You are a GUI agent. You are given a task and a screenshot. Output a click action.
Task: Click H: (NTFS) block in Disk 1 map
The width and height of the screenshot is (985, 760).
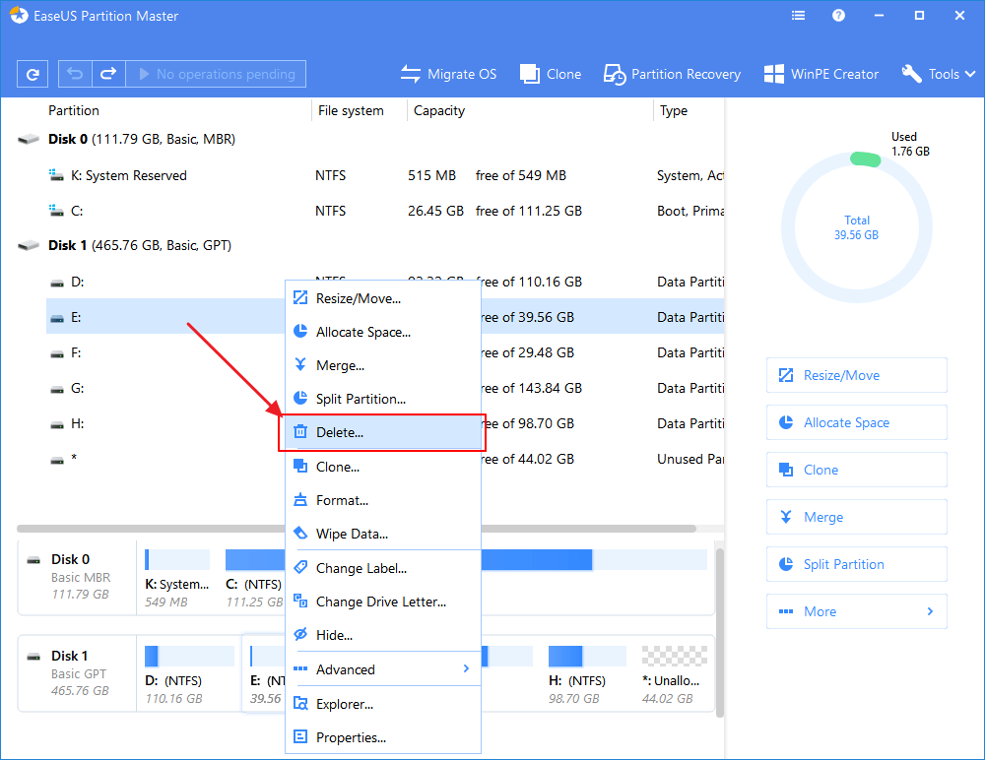pyautogui.click(x=587, y=675)
